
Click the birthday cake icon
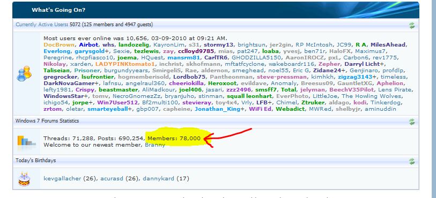[24, 179]
